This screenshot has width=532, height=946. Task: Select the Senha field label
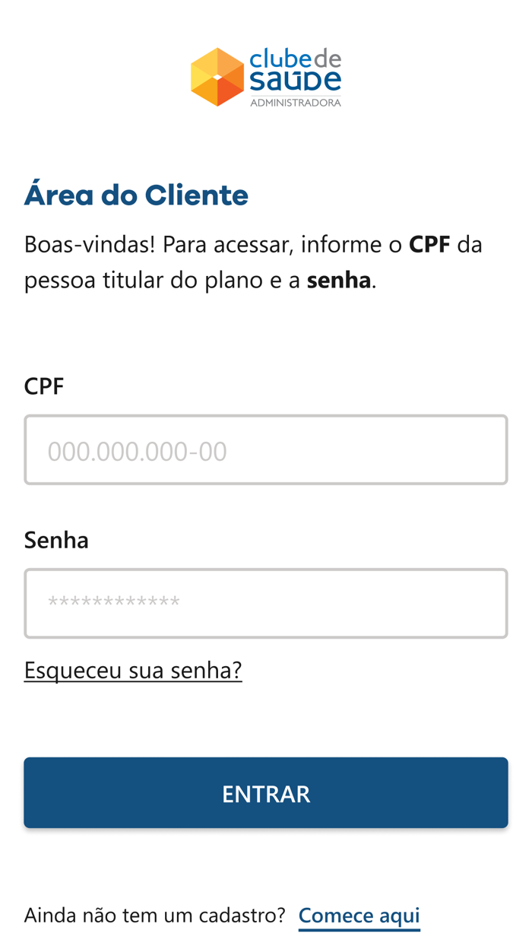pyautogui.click(x=56, y=539)
